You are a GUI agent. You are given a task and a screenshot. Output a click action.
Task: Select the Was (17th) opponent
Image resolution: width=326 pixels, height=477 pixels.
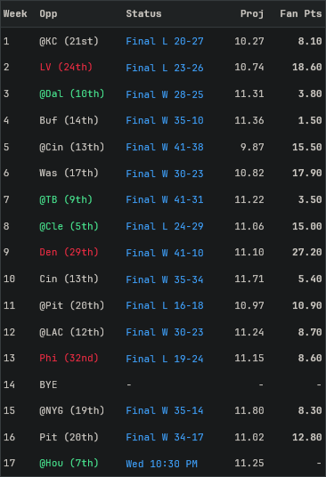click(x=69, y=174)
